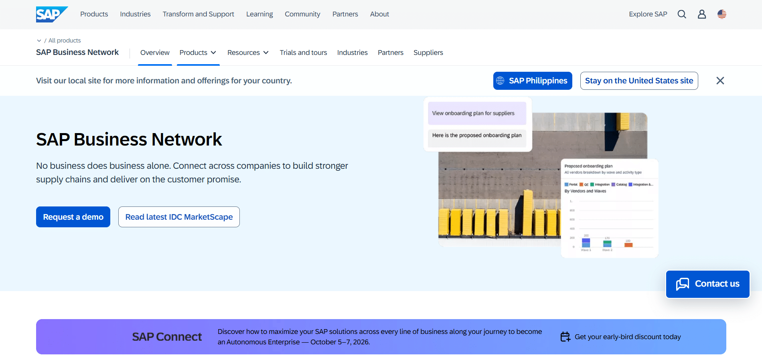This screenshot has width=762, height=364.
Task: Click the chat bubble icon in Contact us
Action: tap(683, 284)
